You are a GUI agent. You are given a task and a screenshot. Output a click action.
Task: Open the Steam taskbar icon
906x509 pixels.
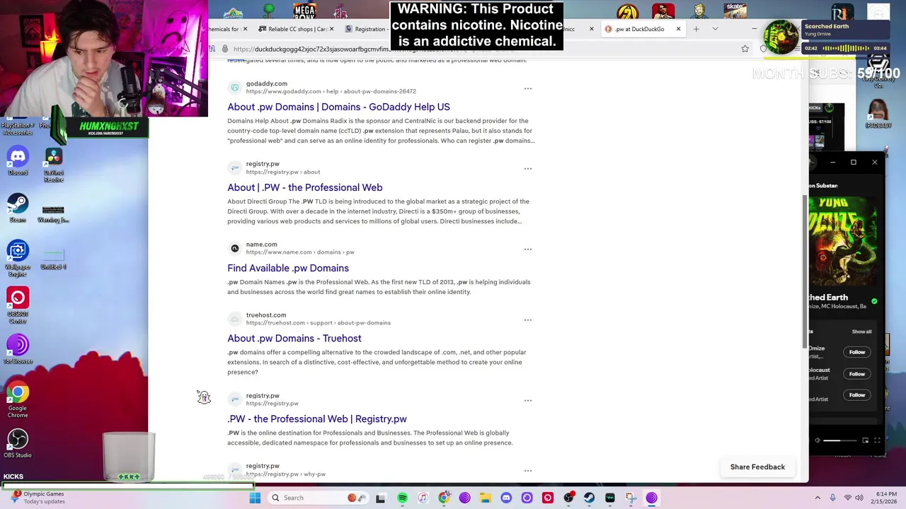pos(589,498)
